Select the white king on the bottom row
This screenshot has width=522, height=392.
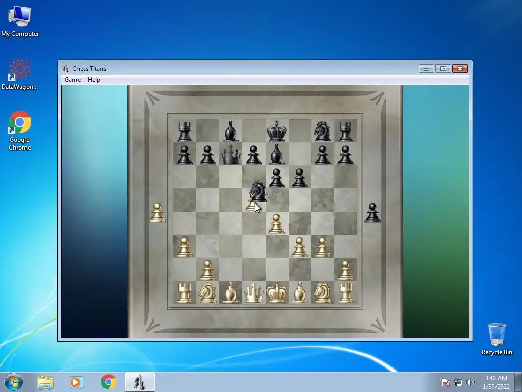[x=277, y=292]
